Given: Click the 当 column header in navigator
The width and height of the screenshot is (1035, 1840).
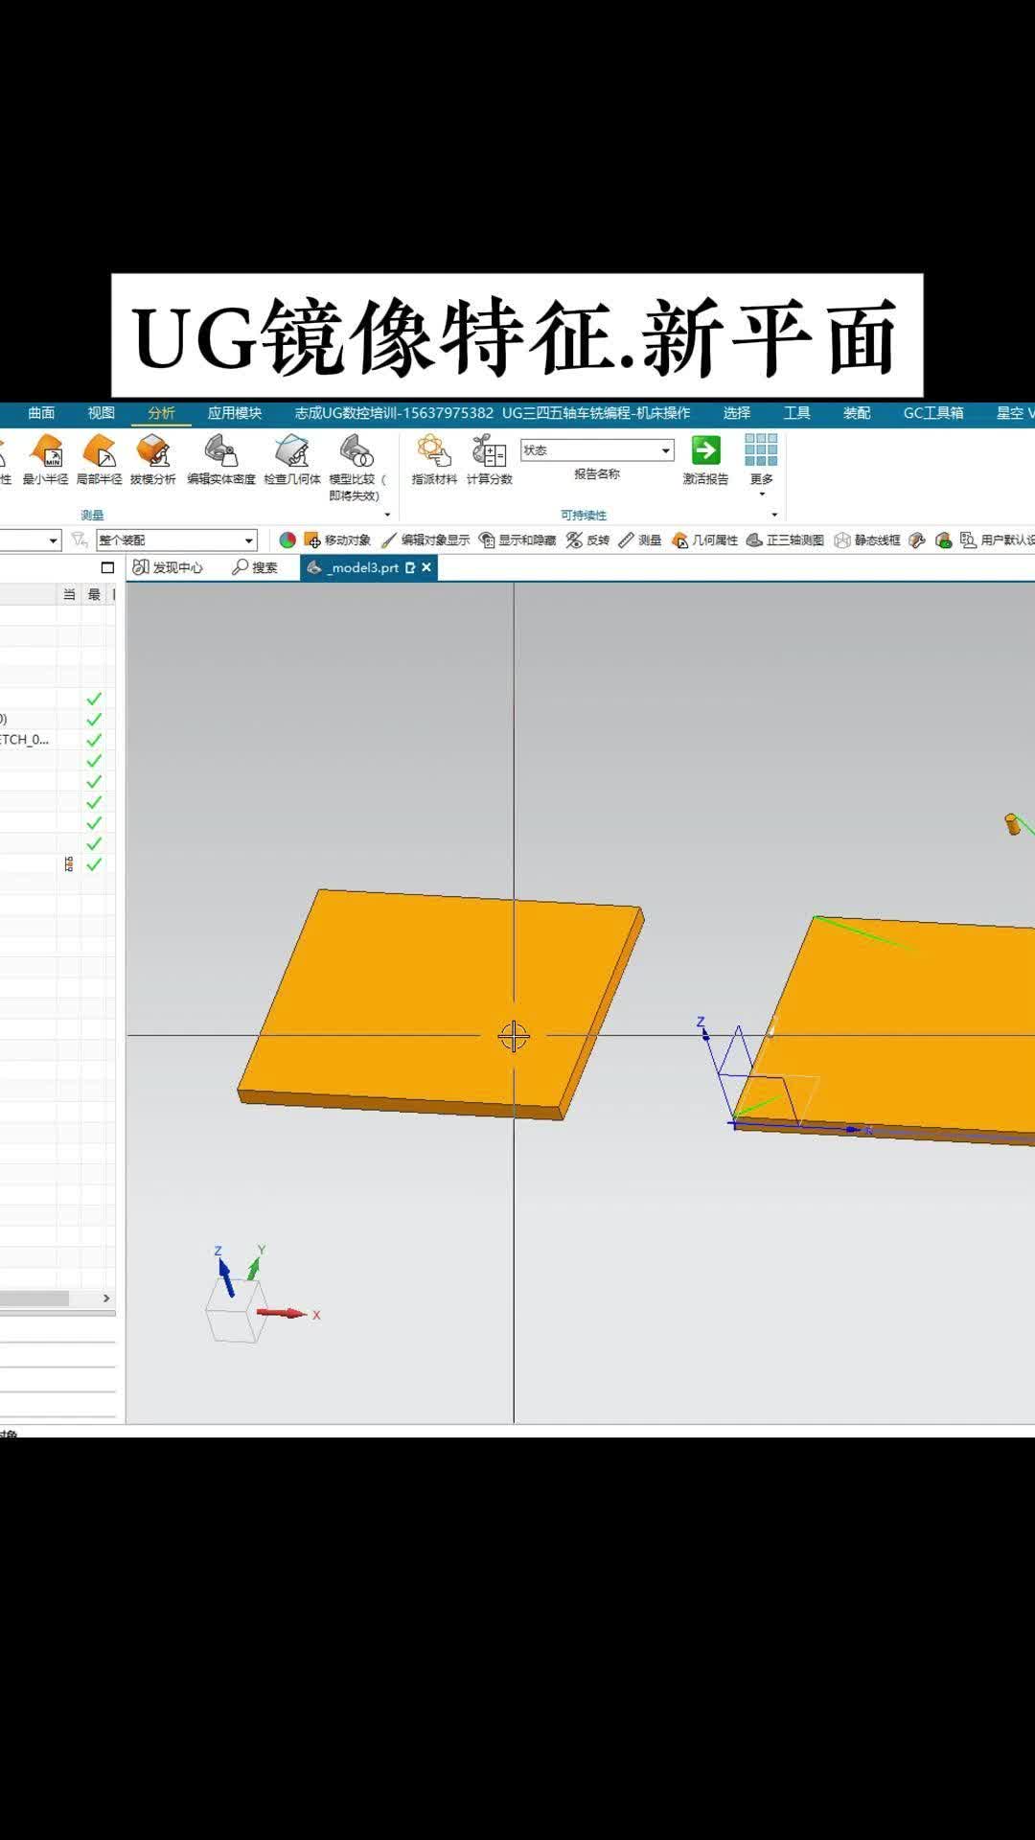Looking at the screenshot, I should (x=69, y=594).
